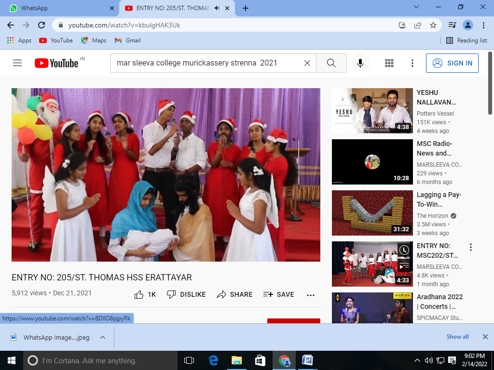The image size is (494, 370).
Task: Share the current video
Action: pyautogui.click(x=234, y=294)
